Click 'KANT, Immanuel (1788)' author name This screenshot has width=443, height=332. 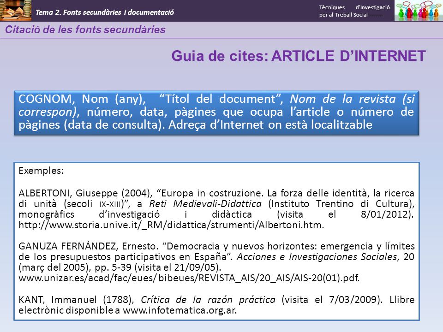coord(76,300)
